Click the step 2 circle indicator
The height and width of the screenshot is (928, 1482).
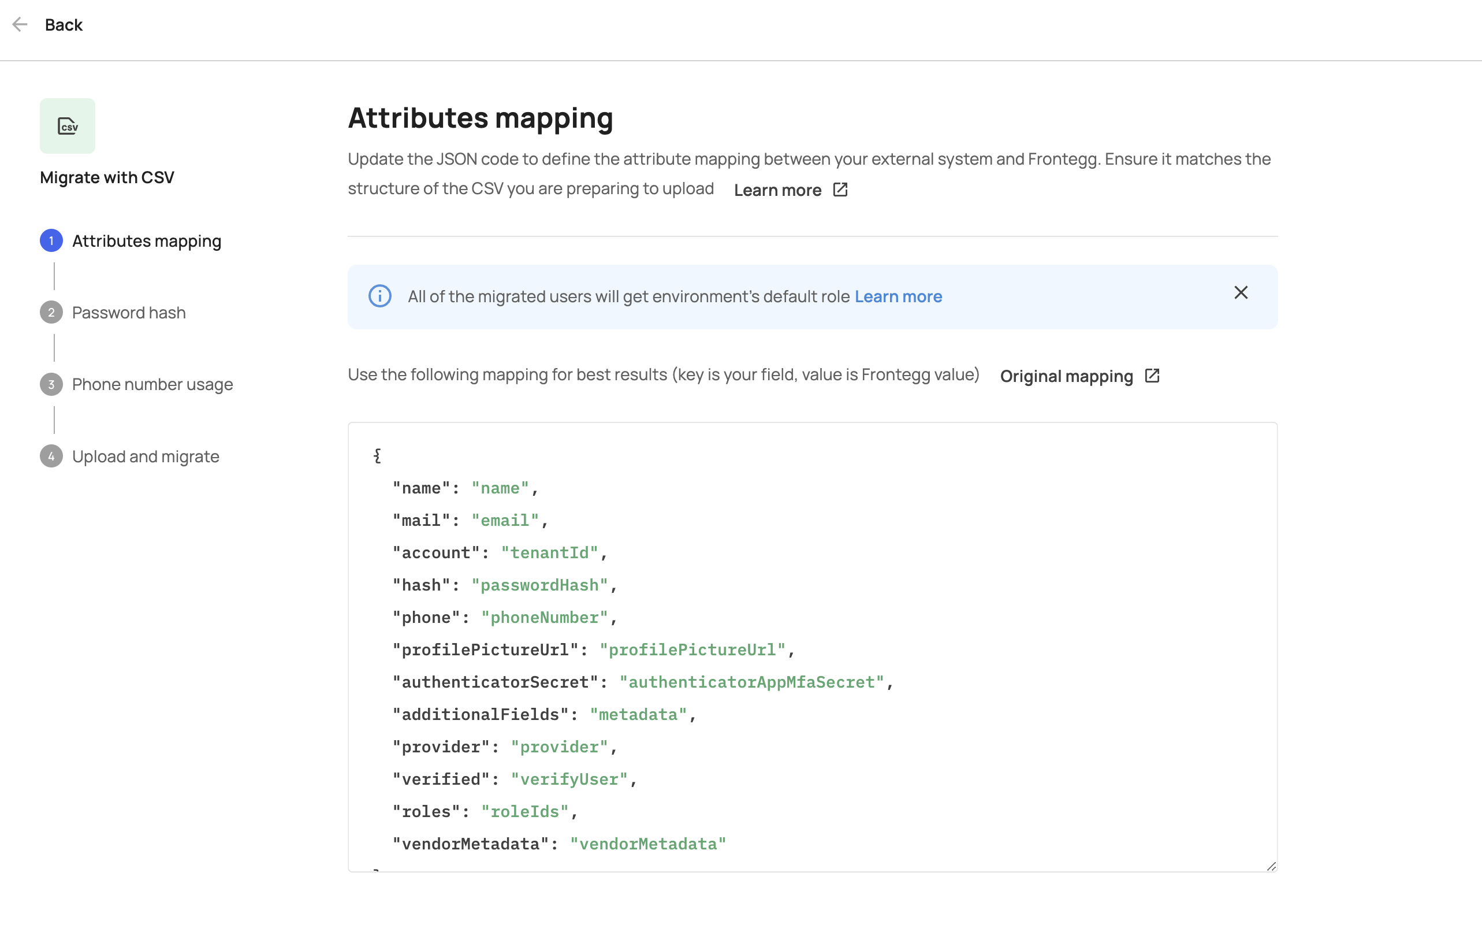click(x=51, y=312)
